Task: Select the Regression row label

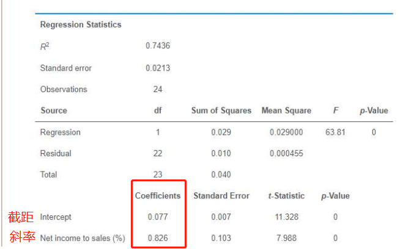Action: click(60, 132)
